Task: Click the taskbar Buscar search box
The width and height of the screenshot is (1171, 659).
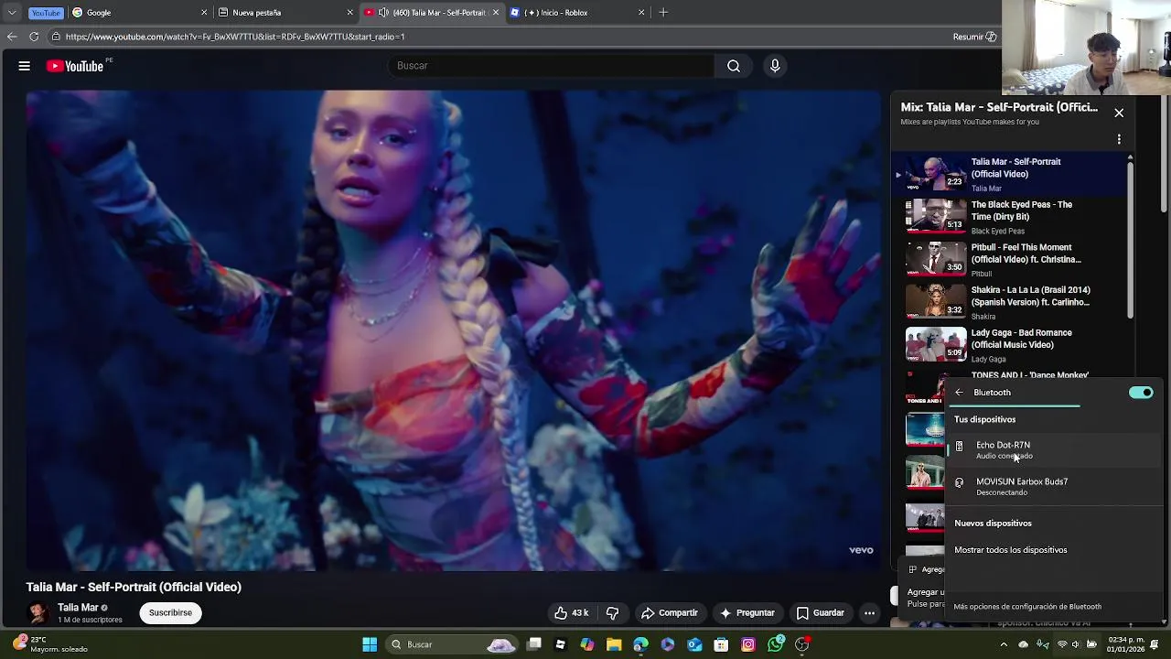Action: click(453, 644)
